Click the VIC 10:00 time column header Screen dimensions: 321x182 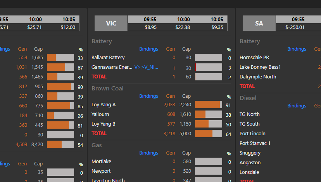[x=183, y=19]
